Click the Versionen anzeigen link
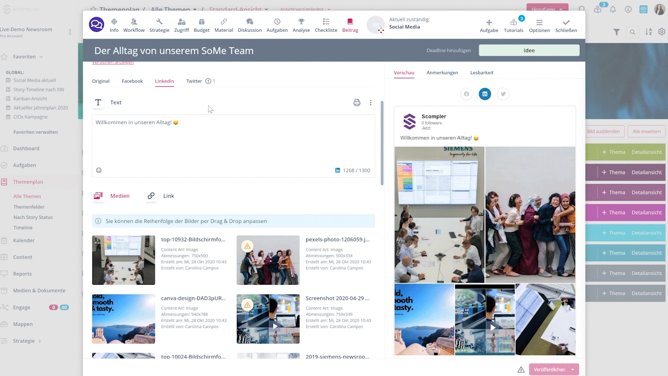 point(113,62)
